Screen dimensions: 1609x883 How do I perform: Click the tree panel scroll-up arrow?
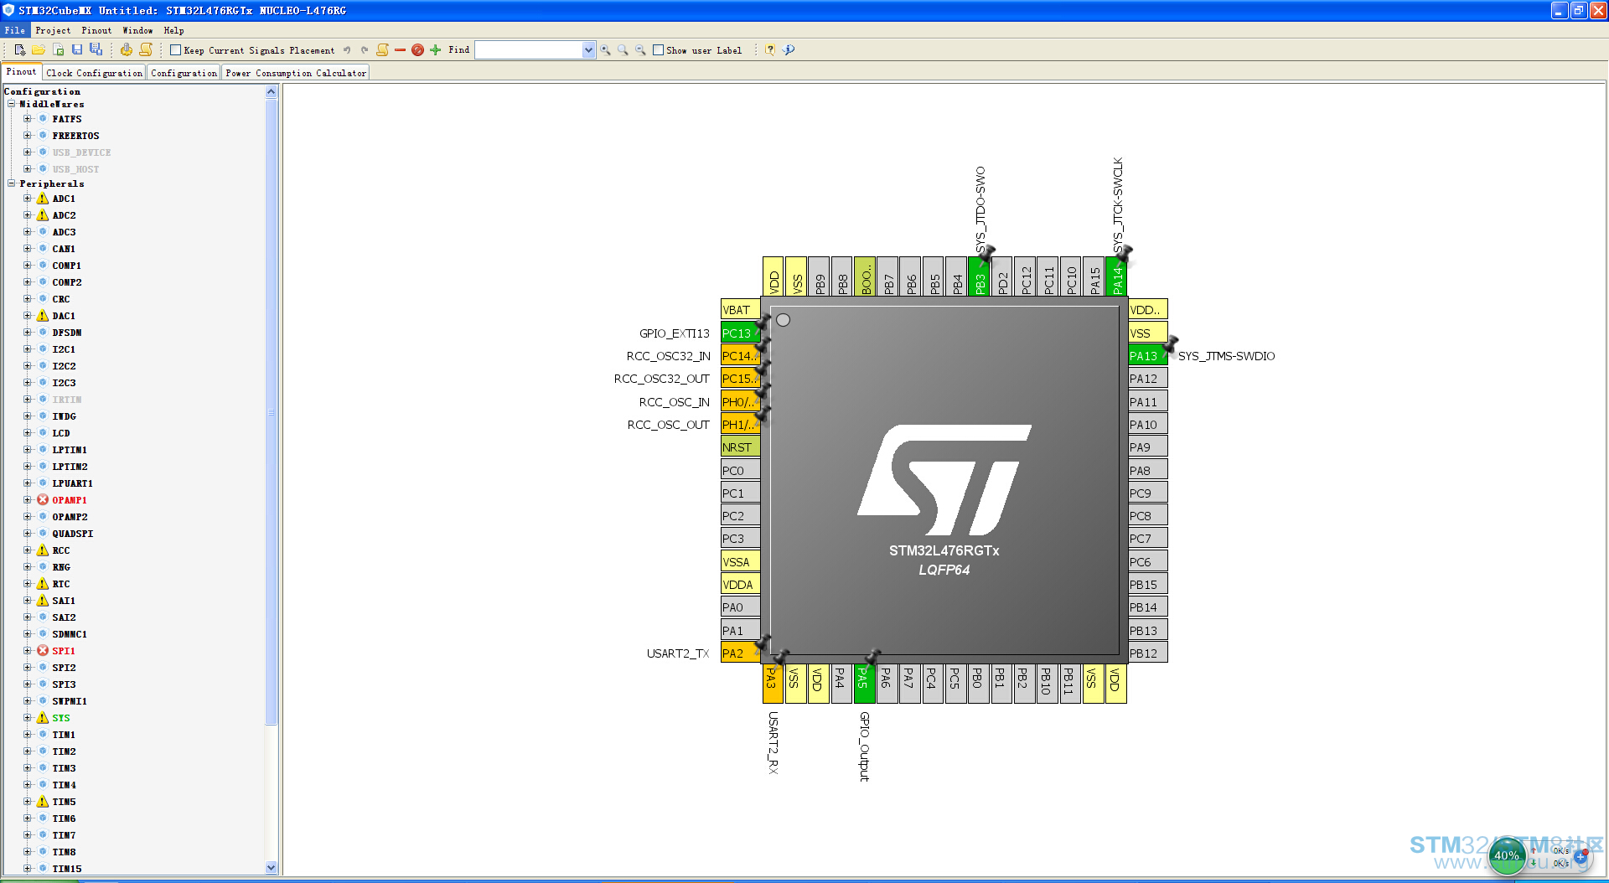pyautogui.click(x=271, y=92)
